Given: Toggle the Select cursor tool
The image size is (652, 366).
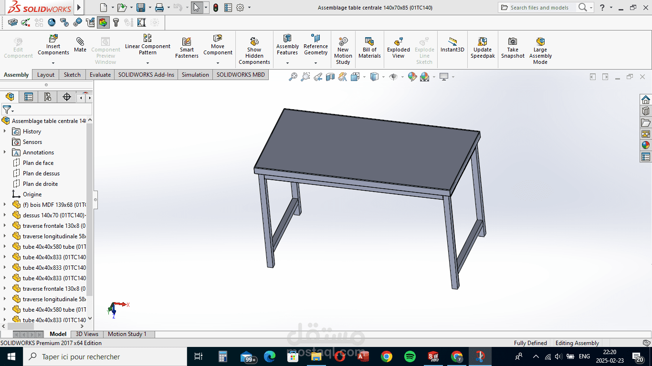Looking at the screenshot, I should coord(197,7).
